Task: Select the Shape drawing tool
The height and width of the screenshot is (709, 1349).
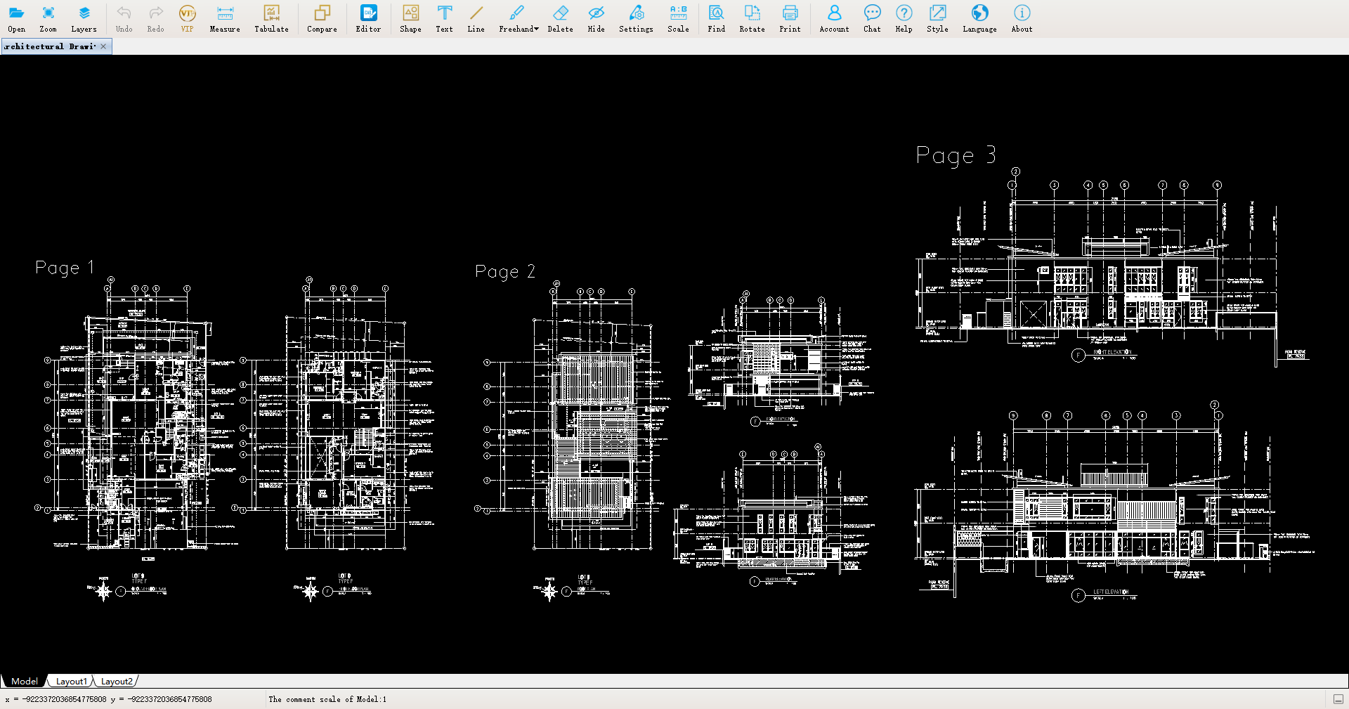Action: (410, 18)
